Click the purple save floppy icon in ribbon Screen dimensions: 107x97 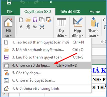pos(35,20)
